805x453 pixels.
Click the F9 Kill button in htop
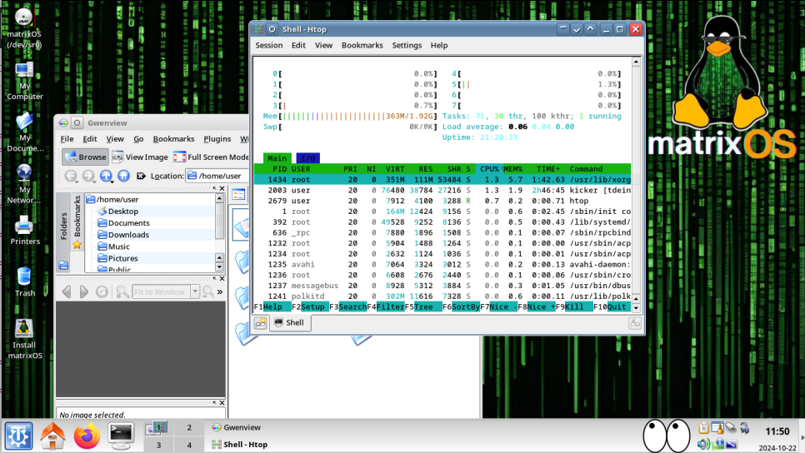[574, 306]
